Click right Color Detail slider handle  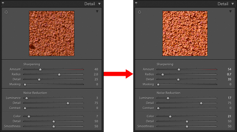tap(187, 122)
